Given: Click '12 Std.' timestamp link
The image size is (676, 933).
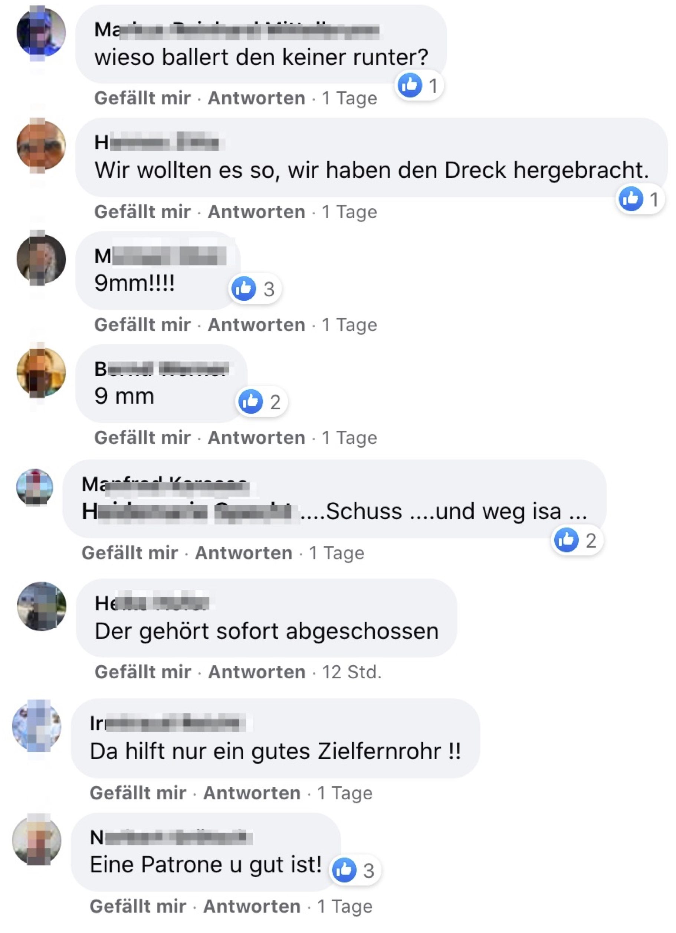Looking at the screenshot, I should [x=352, y=672].
